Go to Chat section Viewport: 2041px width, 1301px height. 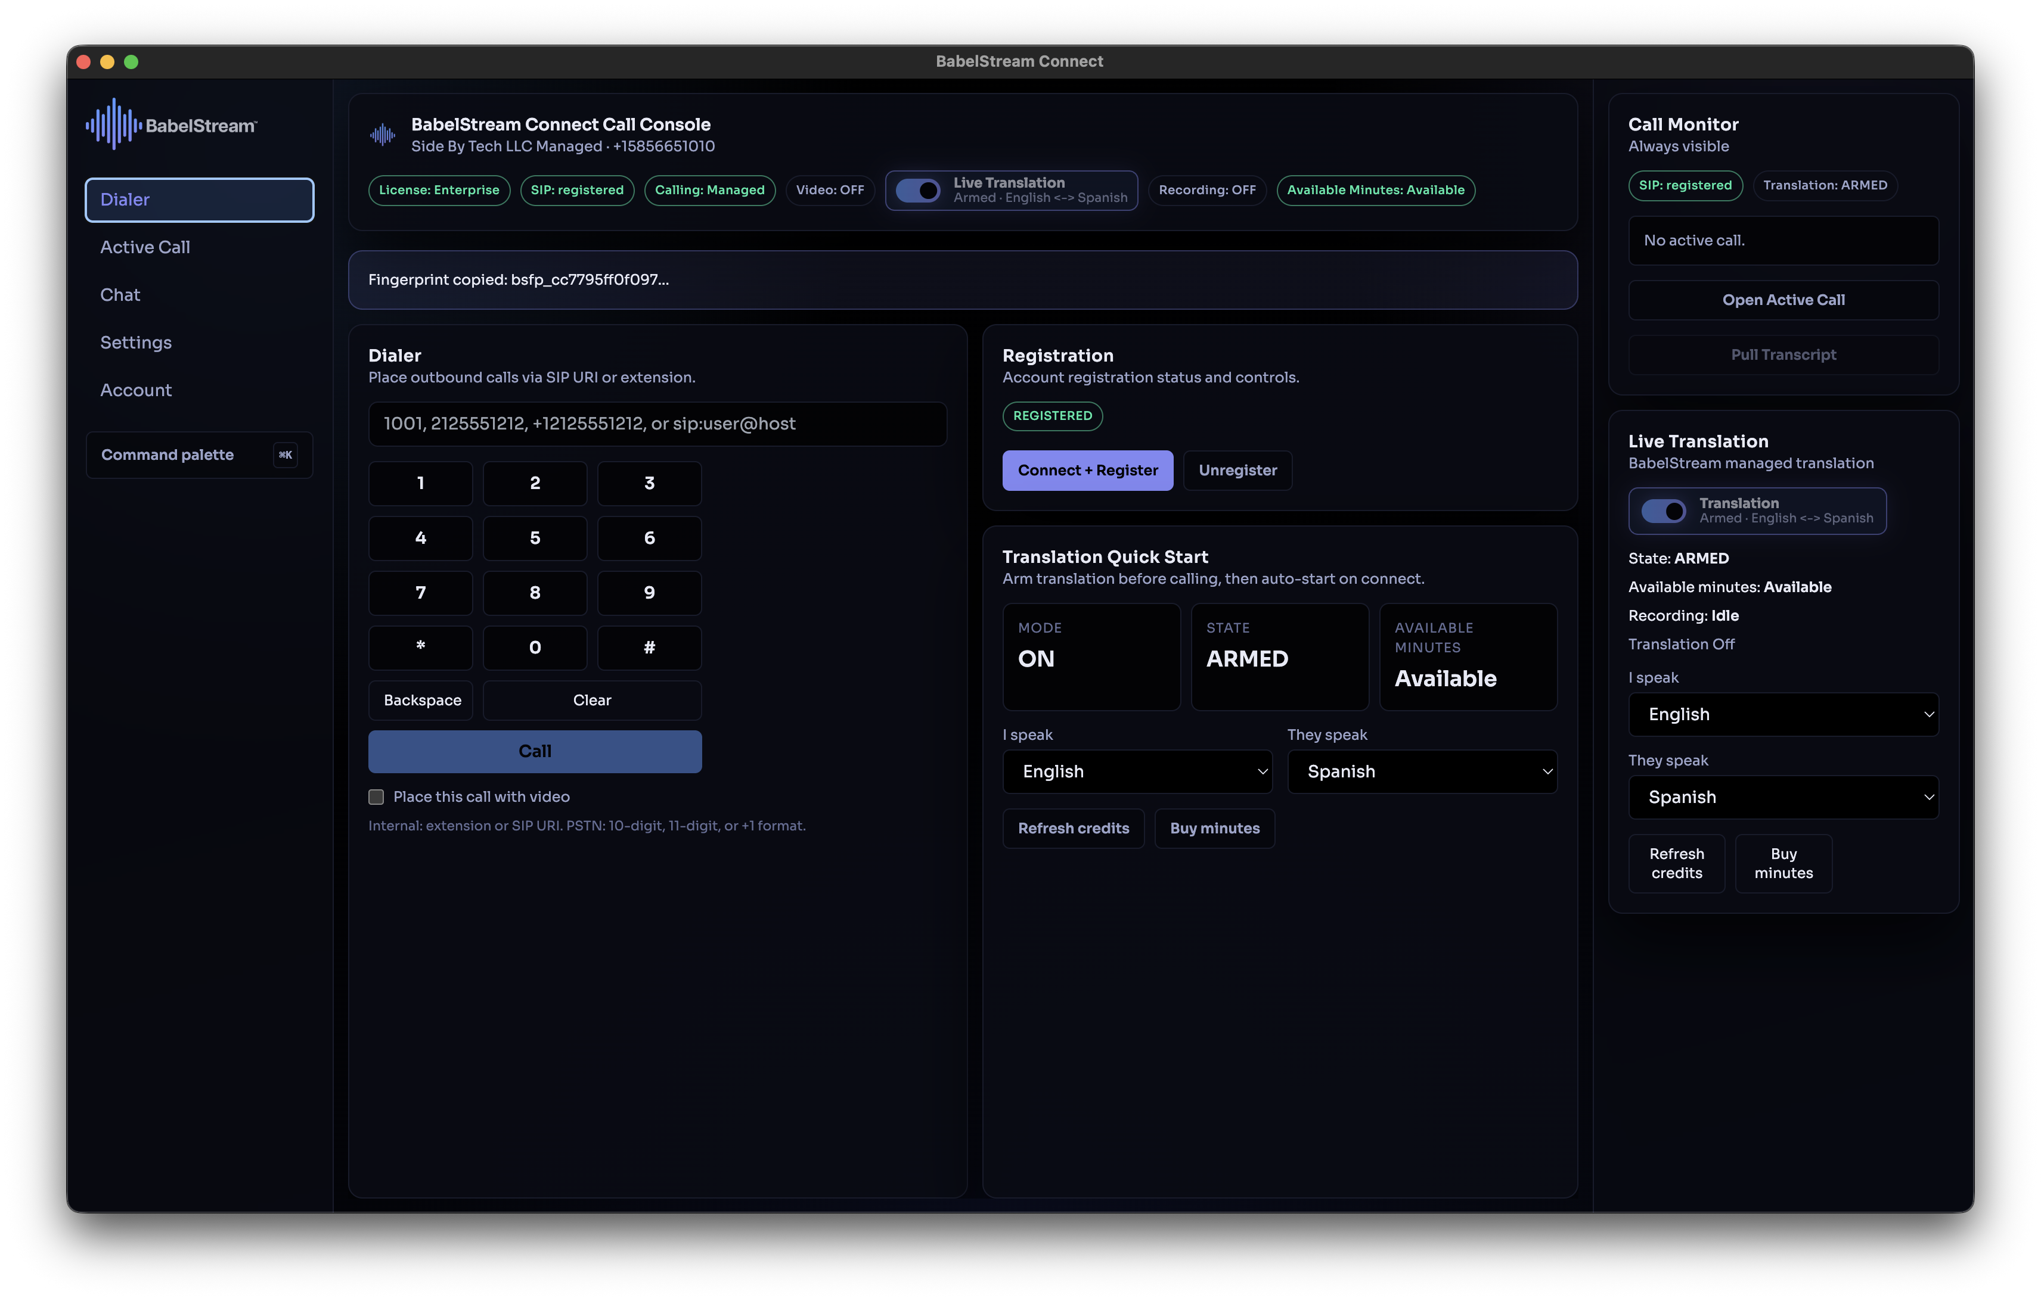tap(199, 295)
